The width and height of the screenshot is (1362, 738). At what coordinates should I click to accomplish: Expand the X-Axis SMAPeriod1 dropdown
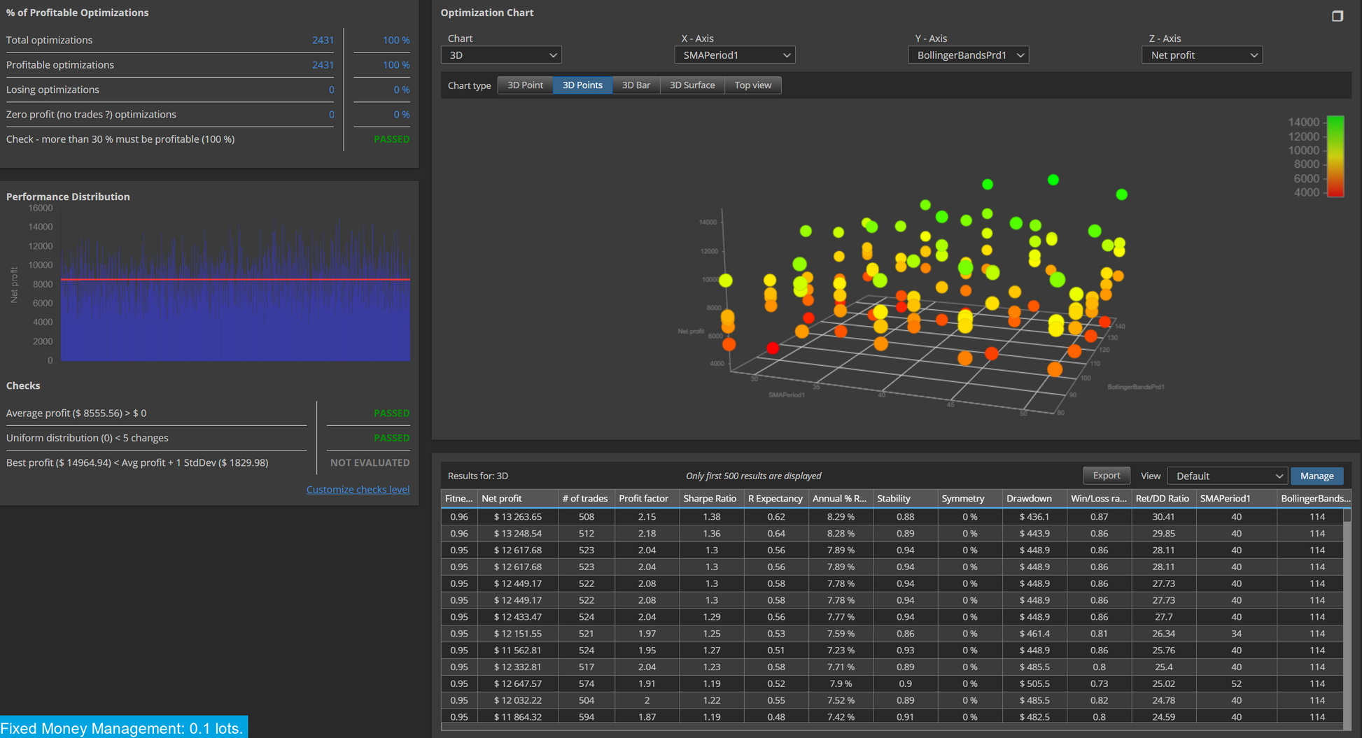point(735,55)
